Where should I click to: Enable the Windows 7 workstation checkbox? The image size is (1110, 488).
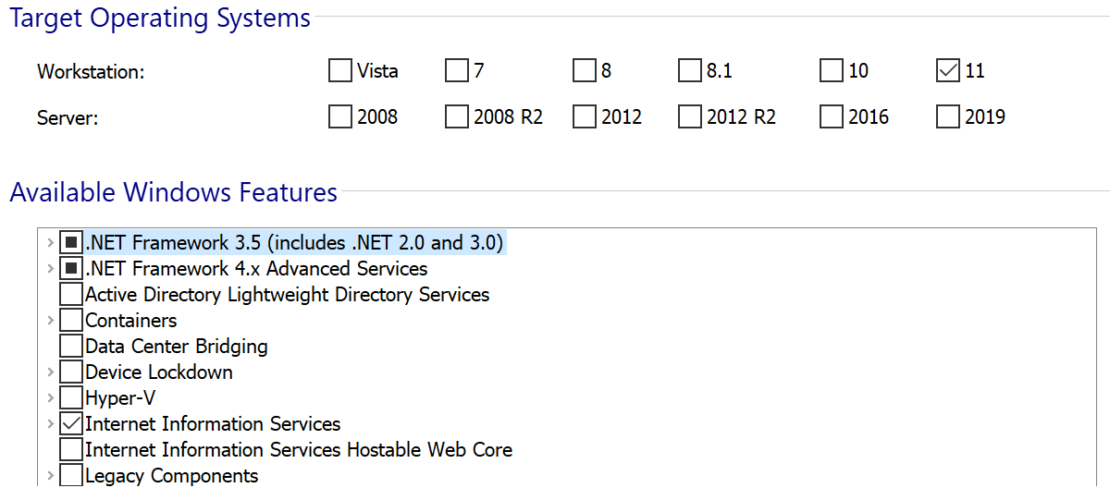(457, 70)
